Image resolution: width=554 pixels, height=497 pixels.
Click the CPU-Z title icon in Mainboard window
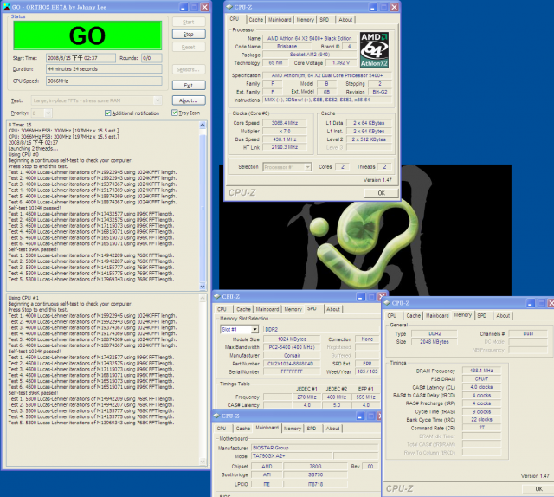pos(216,416)
